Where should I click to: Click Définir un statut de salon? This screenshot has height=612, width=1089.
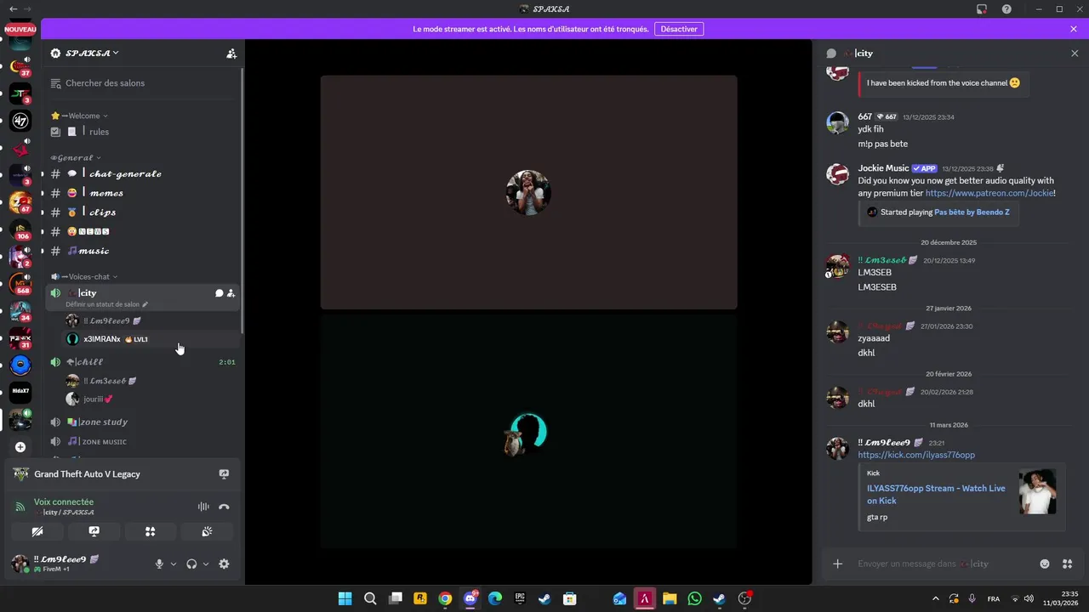click(106, 304)
